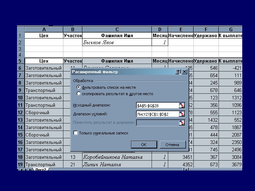The image size is (255, 191).
Task: Click range selector icon for Диапазон условий
Action: [x=182, y=114]
